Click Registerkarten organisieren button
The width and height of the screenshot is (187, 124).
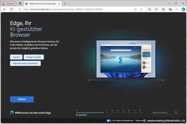coord(25,63)
